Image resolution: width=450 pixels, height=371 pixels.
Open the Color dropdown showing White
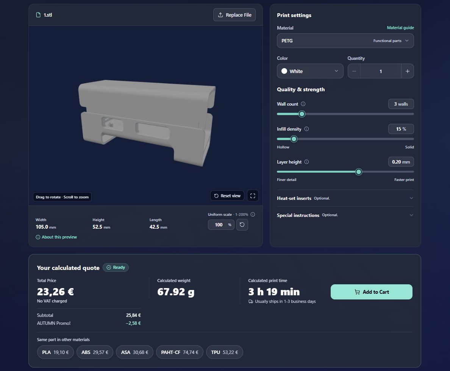tap(310, 71)
